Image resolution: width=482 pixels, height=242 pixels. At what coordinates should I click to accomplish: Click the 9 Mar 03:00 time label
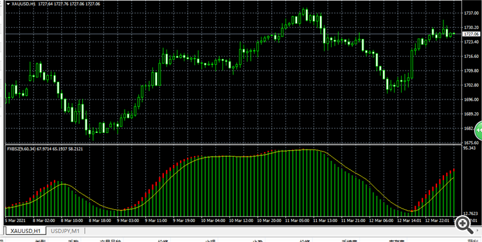click(128, 221)
